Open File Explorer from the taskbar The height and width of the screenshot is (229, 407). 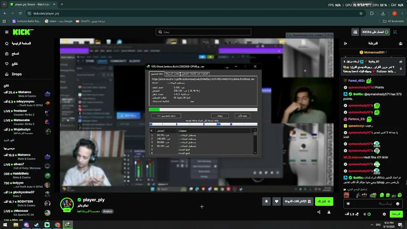coord(16,225)
